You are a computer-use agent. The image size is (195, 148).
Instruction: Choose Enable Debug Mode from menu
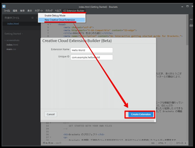55,16
